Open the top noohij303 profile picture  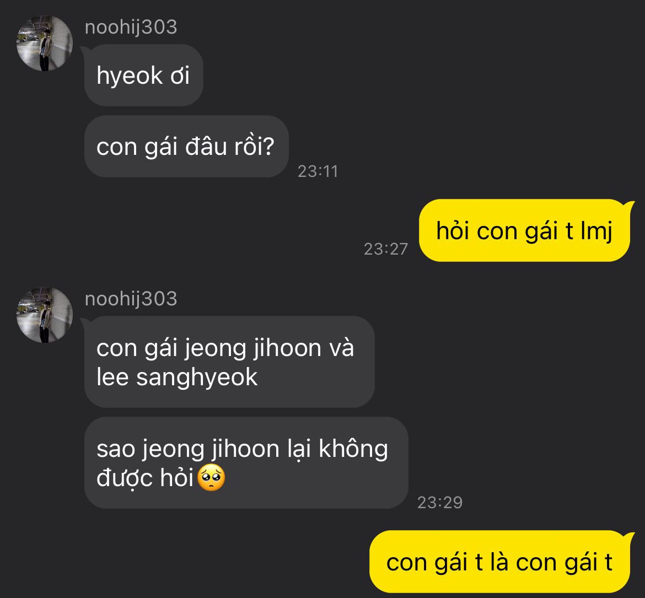[x=45, y=43]
